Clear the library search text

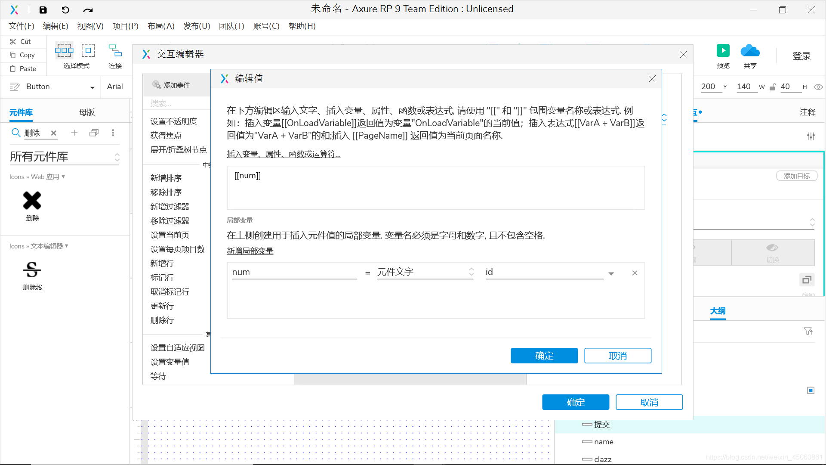pos(54,133)
